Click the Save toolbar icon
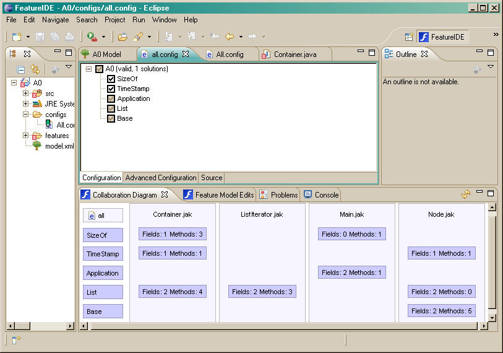 click(x=40, y=37)
